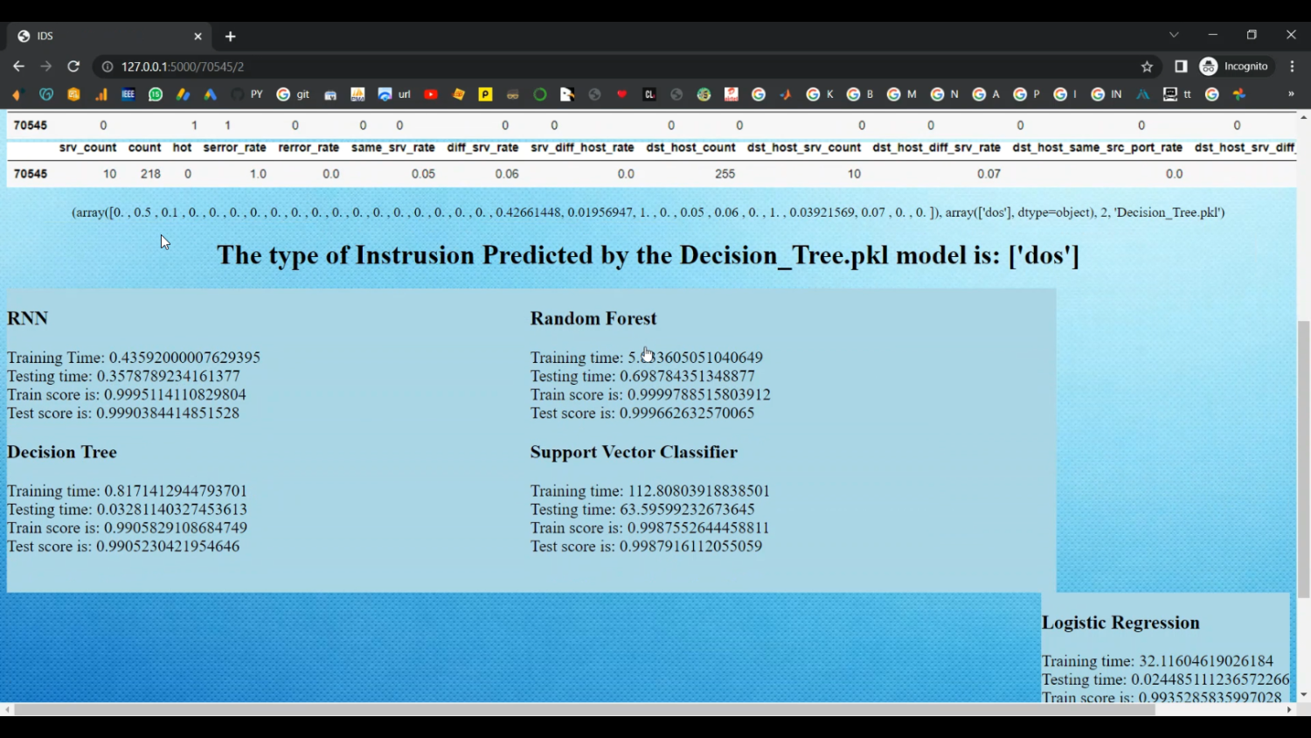Click the vertical page scrollbar thumb
Screen dimensions: 1311x738
point(1303,459)
